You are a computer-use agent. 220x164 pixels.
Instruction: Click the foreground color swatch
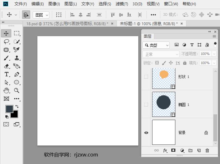click(9, 109)
